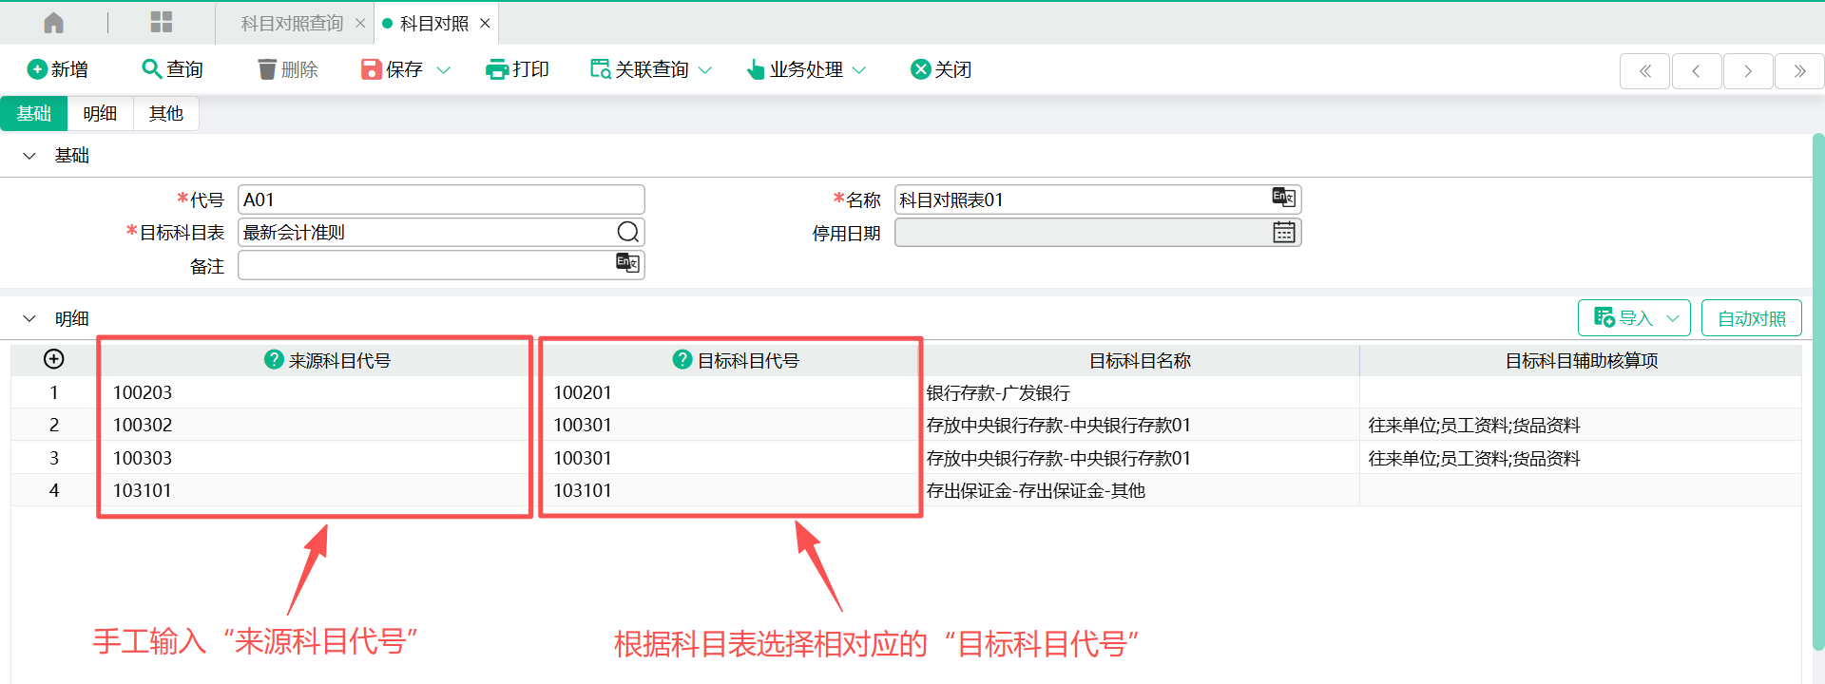1825x684 pixels.
Task: Expand the 保存 dropdown arrow
Action: 443,70
